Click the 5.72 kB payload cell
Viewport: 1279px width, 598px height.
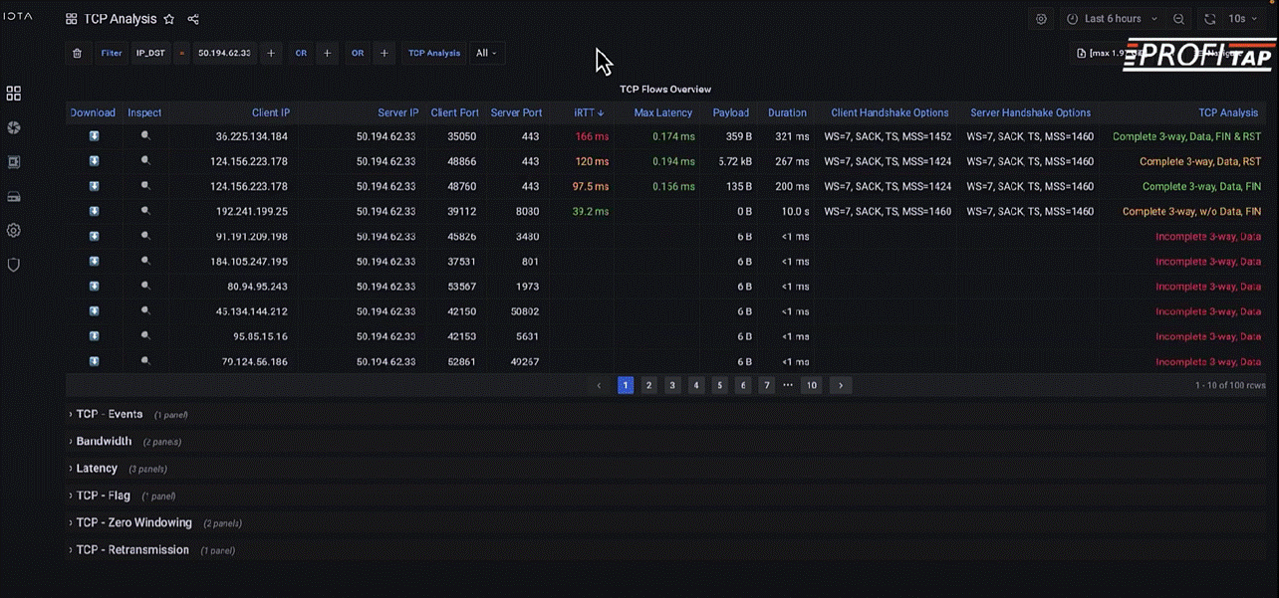[x=735, y=161]
